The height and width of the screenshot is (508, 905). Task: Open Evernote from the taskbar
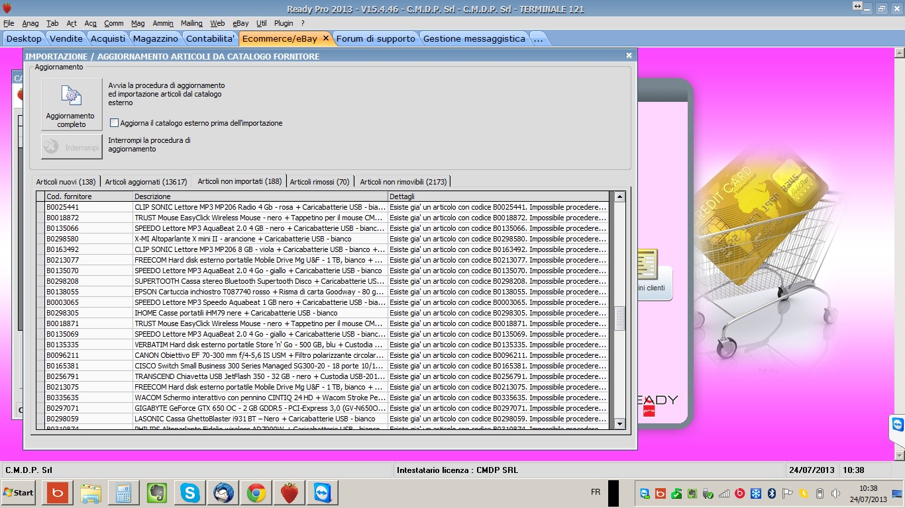[157, 493]
